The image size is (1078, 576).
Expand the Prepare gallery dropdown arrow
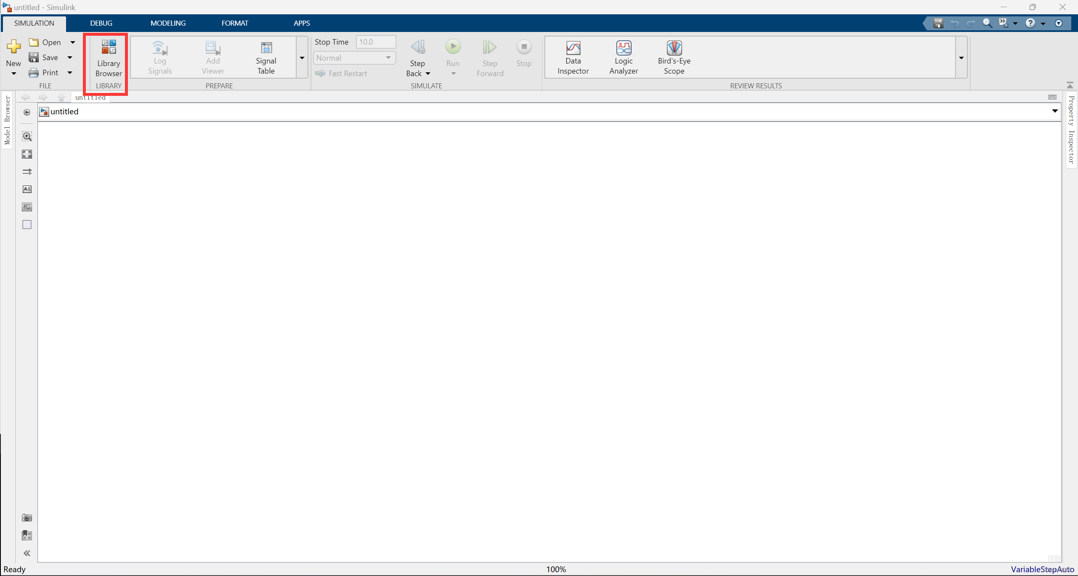302,58
